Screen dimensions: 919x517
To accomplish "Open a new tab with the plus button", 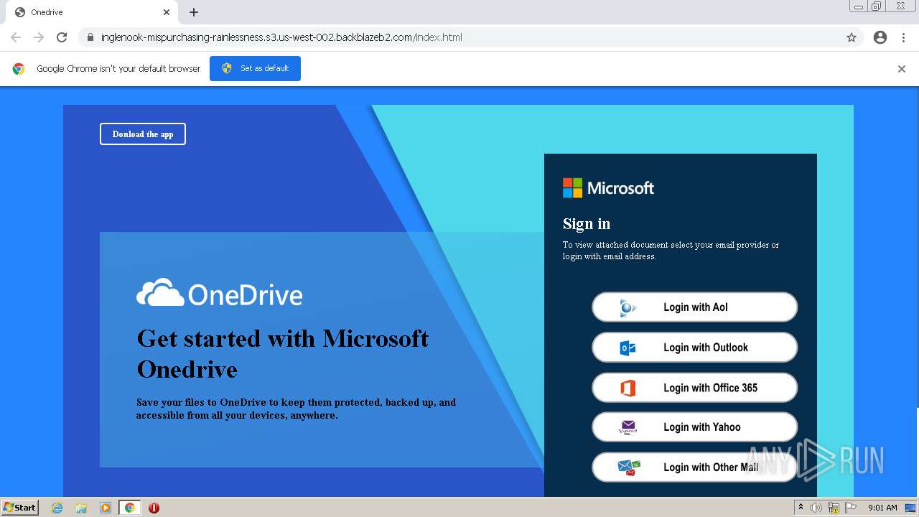I will pos(194,12).
